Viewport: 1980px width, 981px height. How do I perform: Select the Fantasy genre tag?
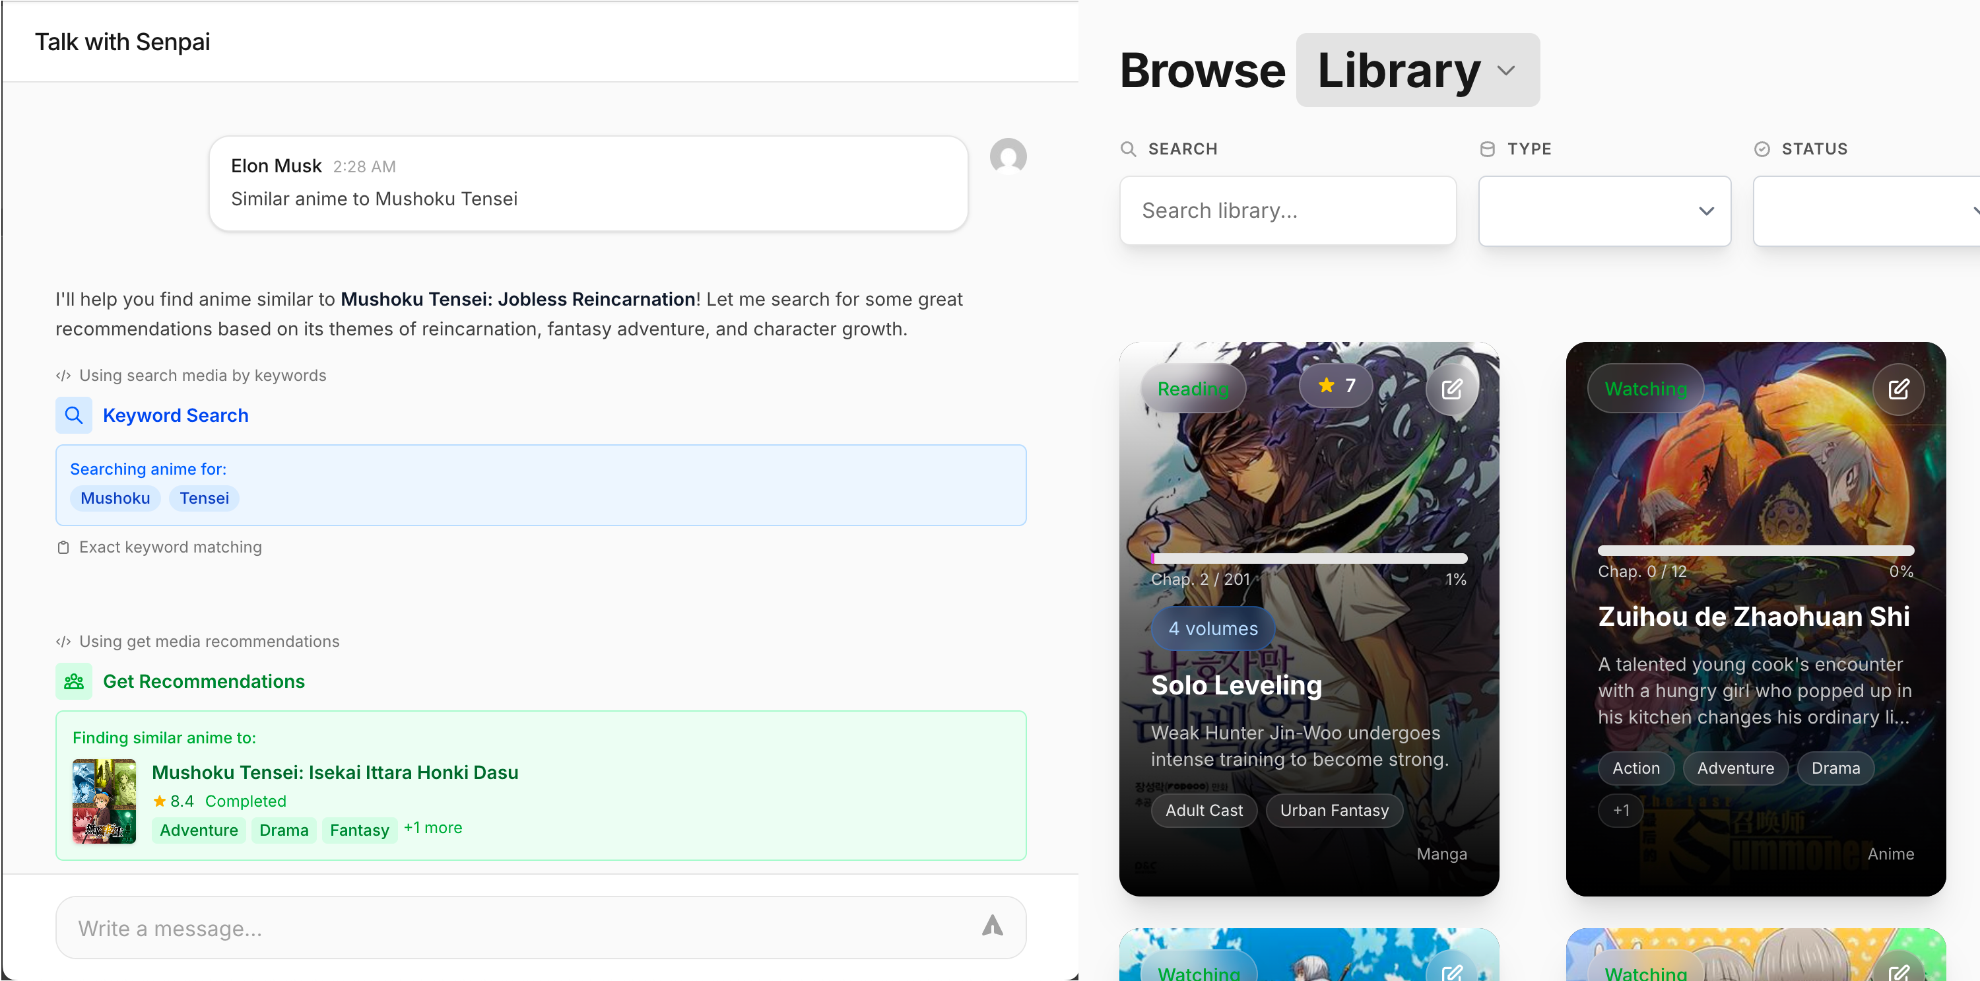click(x=359, y=830)
